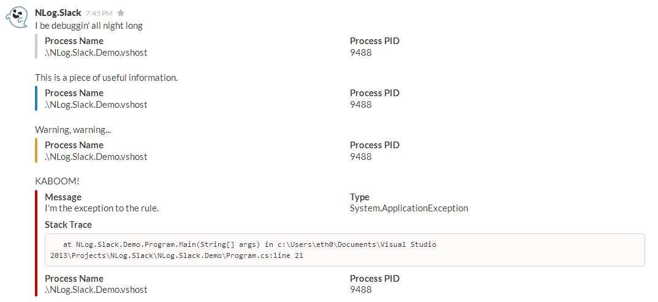658x302 pixels.
Task: Click the "I be debuggin' all night long" text
Action: tap(89, 26)
